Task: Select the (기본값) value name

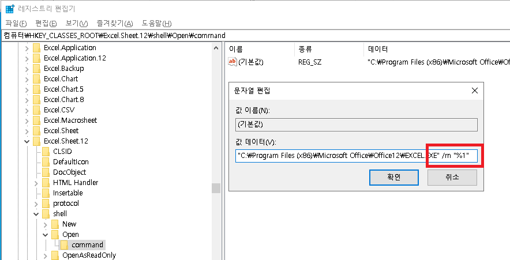Action: 251,62
